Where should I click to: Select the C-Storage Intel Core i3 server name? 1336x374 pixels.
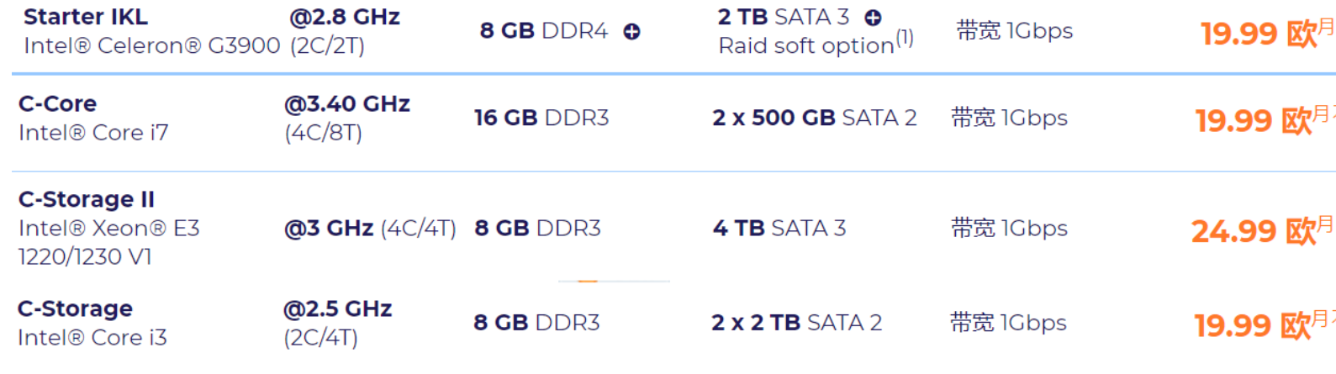[75, 309]
